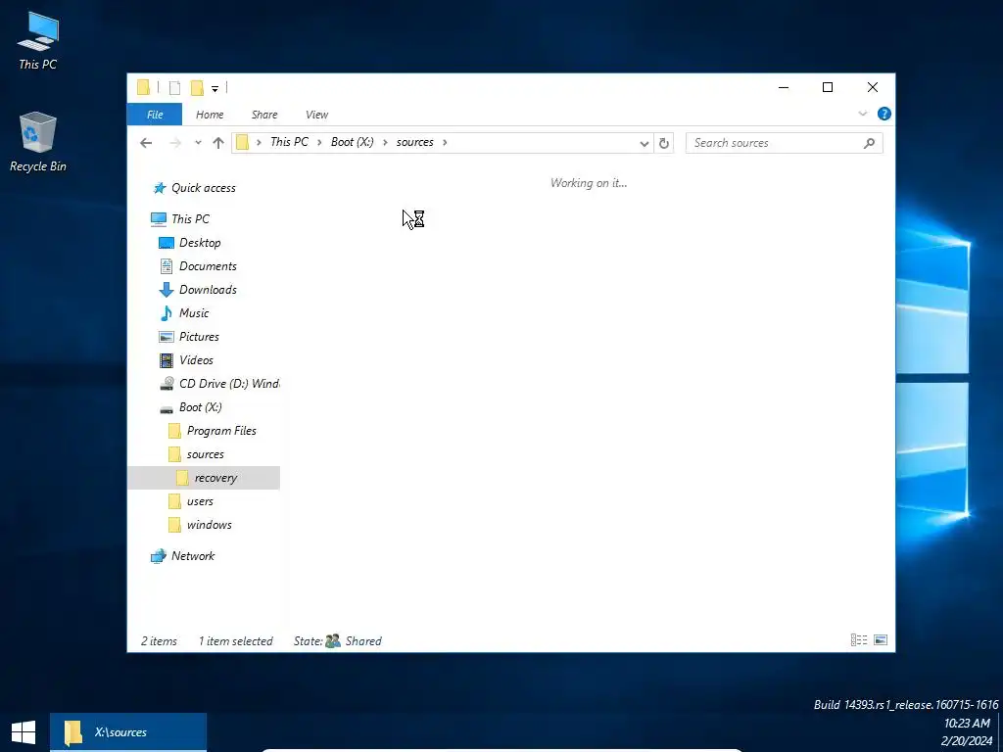1003x752 pixels.
Task: Go up one folder level
Action: pos(218,143)
